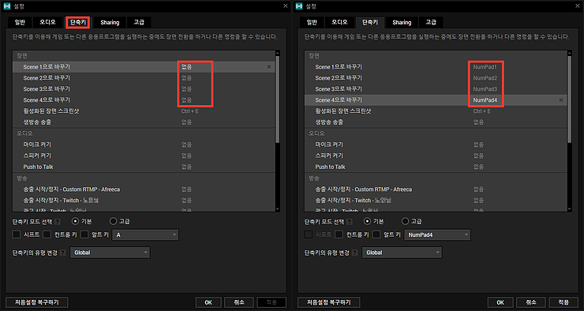Confirm with OK in right window

point(500,302)
